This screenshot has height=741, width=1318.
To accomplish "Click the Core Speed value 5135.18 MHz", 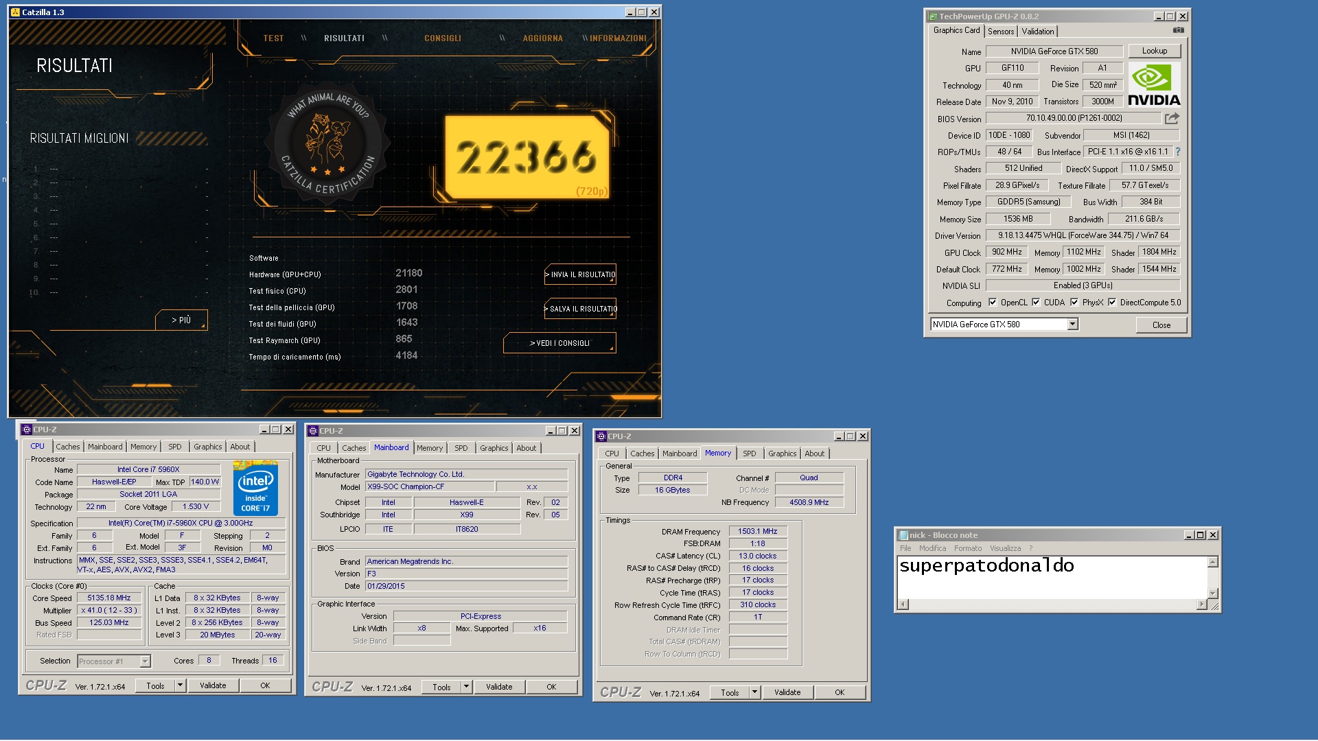I will tap(109, 598).
